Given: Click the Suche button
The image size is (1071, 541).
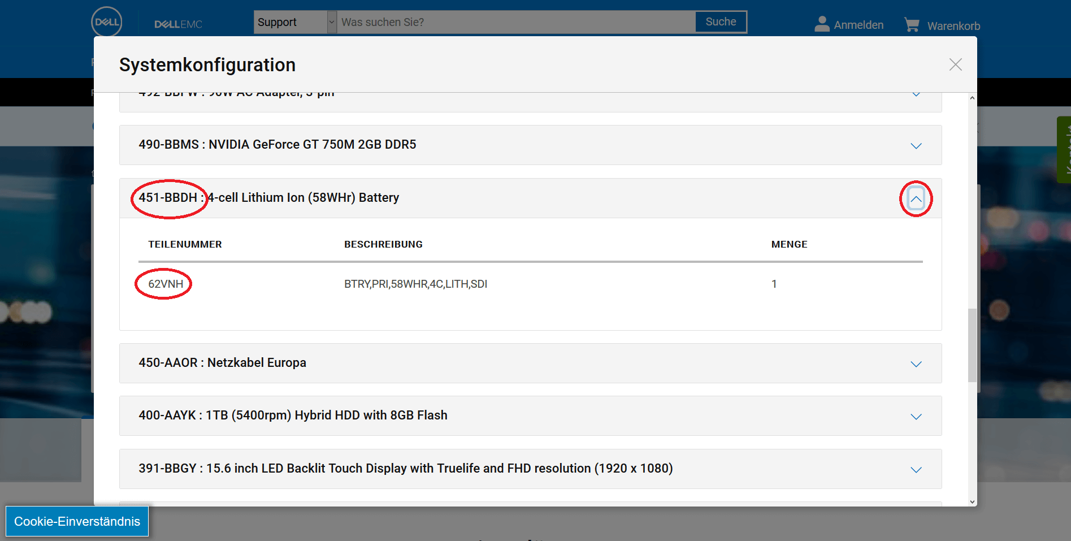Looking at the screenshot, I should [x=720, y=21].
